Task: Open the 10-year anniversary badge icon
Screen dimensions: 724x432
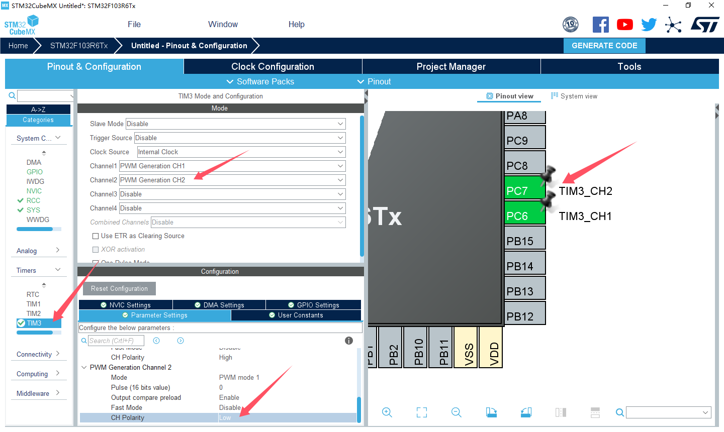Action: 570,24
